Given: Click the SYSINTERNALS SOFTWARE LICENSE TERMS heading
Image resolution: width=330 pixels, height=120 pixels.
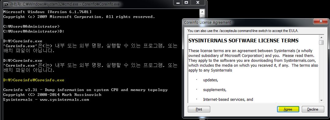Looking at the screenshot, I should (x=244, y=40).
